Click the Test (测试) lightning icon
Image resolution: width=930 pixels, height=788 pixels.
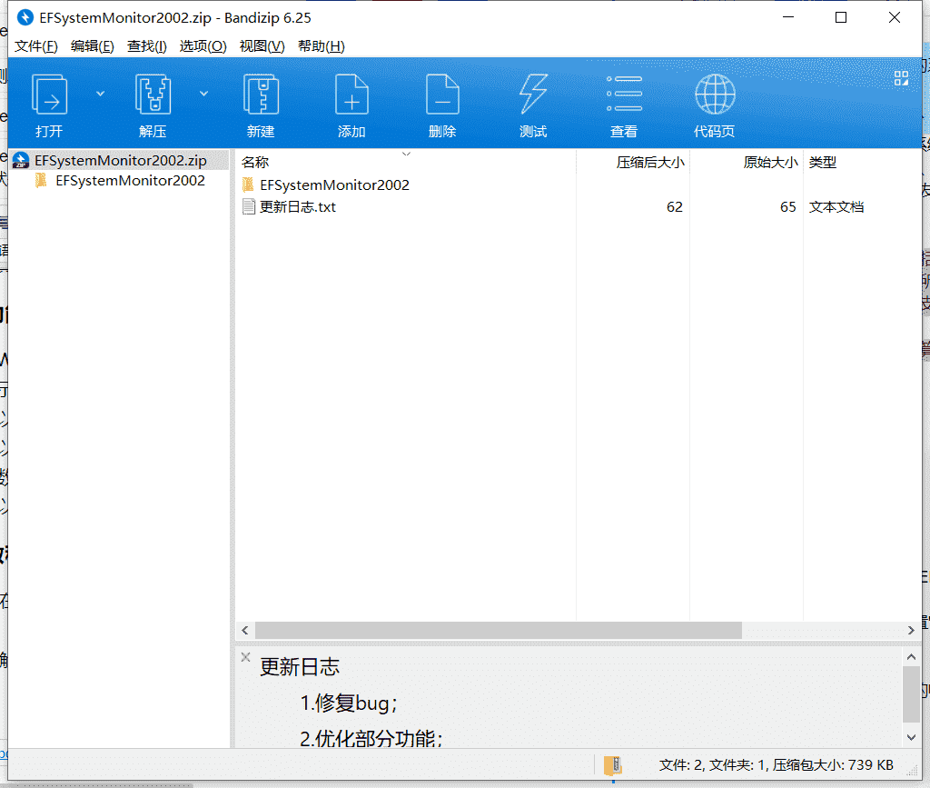tap(533, 95)
